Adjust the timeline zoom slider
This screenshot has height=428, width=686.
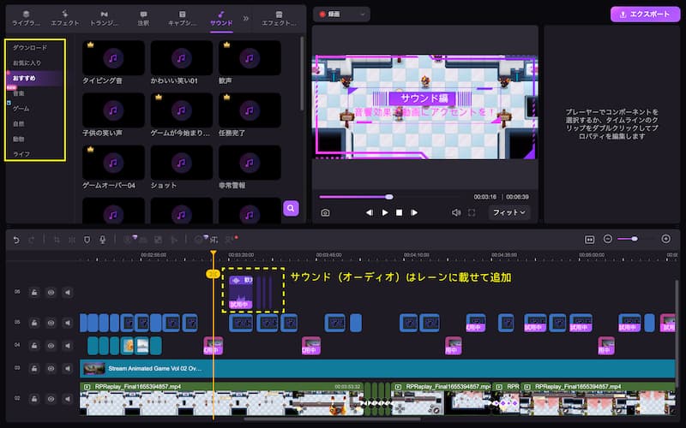[x=635, y=239]
